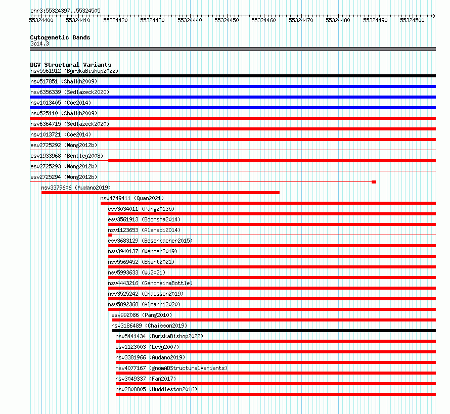Click the nsv1013405 (Coe2014) label

tap(61, 103)
